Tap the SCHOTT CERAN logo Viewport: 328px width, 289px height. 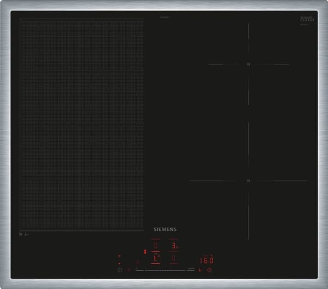tap(305, 19)
